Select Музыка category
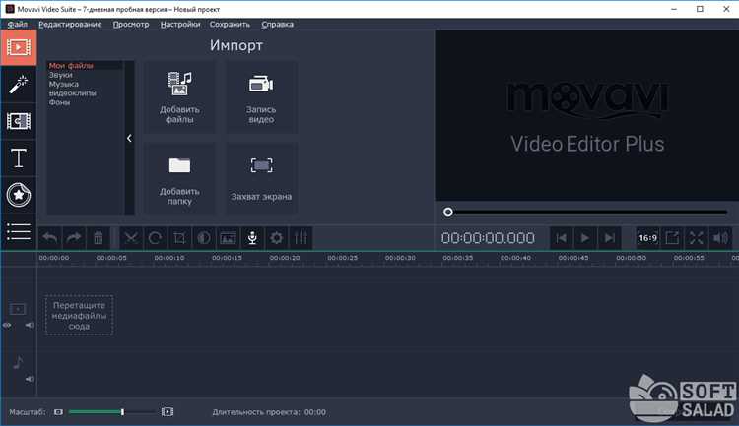The image size is (739, 426). pos(64,84)
